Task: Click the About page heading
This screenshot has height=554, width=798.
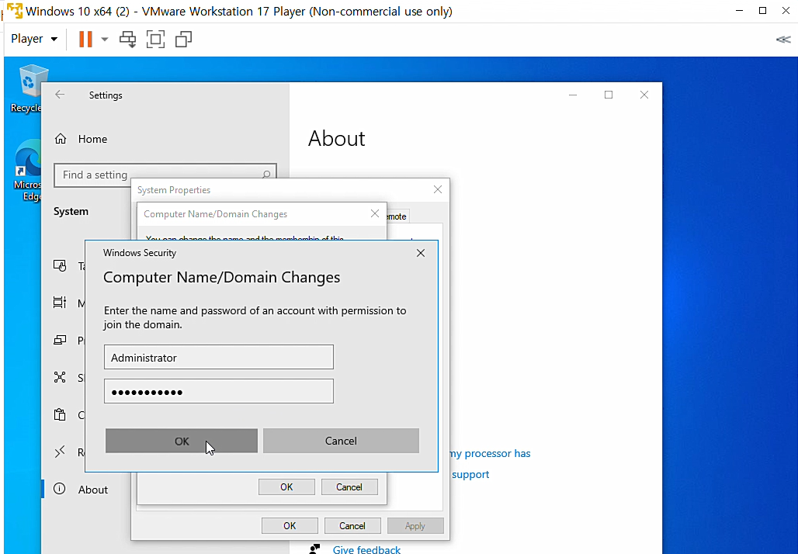Action: [336, 138]
